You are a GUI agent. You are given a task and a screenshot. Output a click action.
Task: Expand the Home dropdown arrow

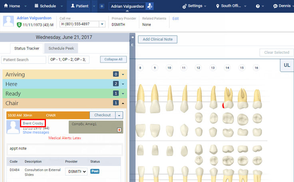pos(26,6)
